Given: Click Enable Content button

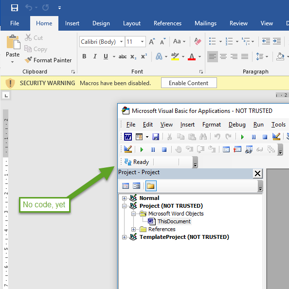Looking at the screenshot, I should coord(189,83).
